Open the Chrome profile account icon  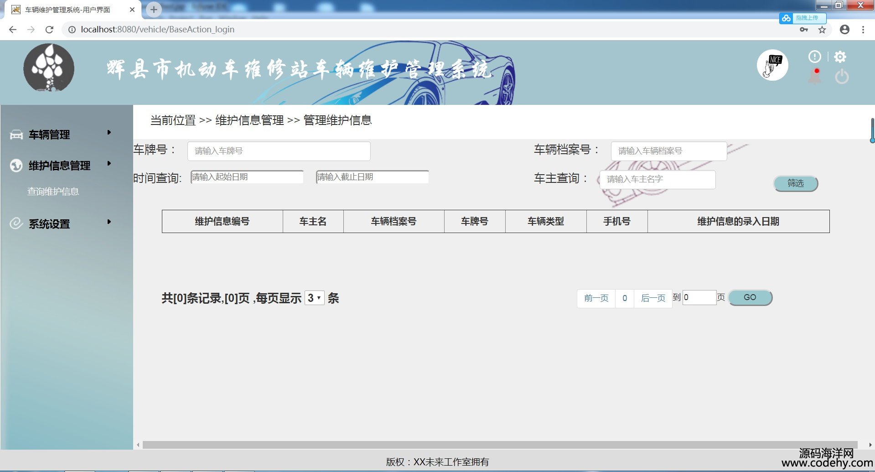pos(844,30)
